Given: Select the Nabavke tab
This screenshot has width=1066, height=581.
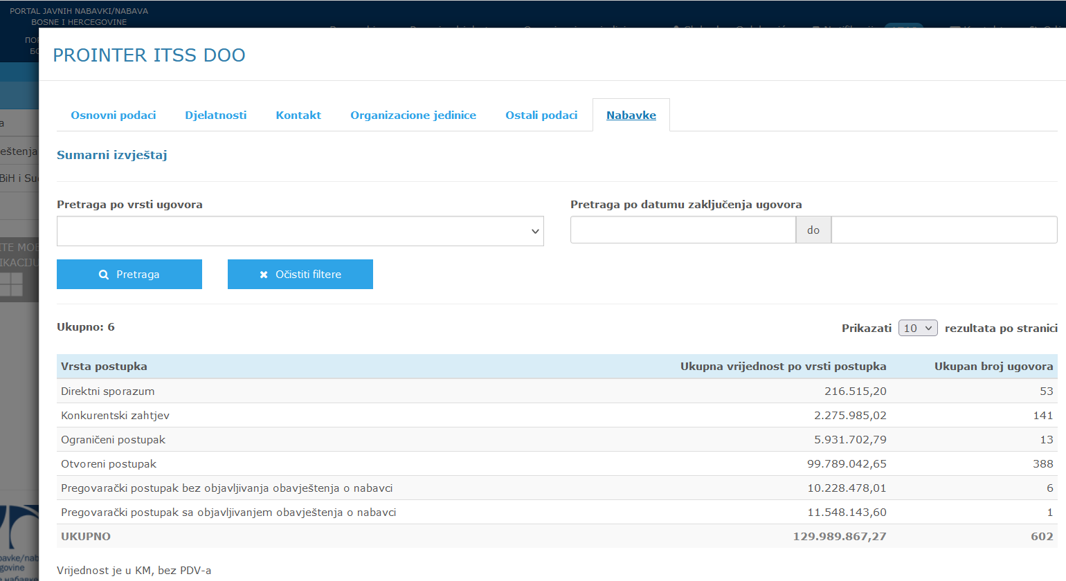Looking at the screenshot, I should pyautogui.click(x=631, y=116).
